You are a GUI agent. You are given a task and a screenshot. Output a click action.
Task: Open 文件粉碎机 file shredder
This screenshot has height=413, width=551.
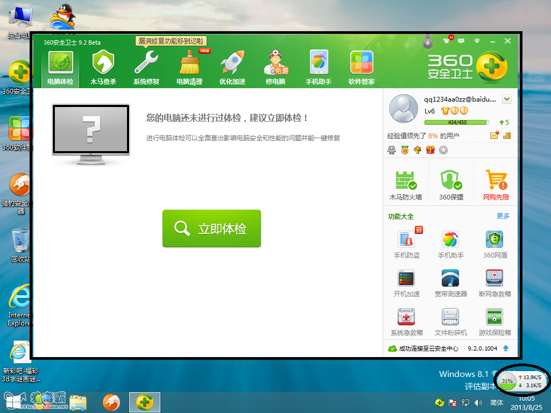(450, 323)
